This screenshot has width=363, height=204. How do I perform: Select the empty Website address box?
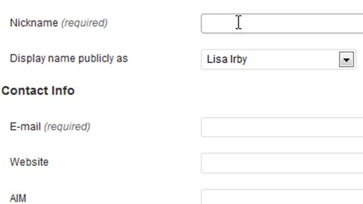[282, 163]
